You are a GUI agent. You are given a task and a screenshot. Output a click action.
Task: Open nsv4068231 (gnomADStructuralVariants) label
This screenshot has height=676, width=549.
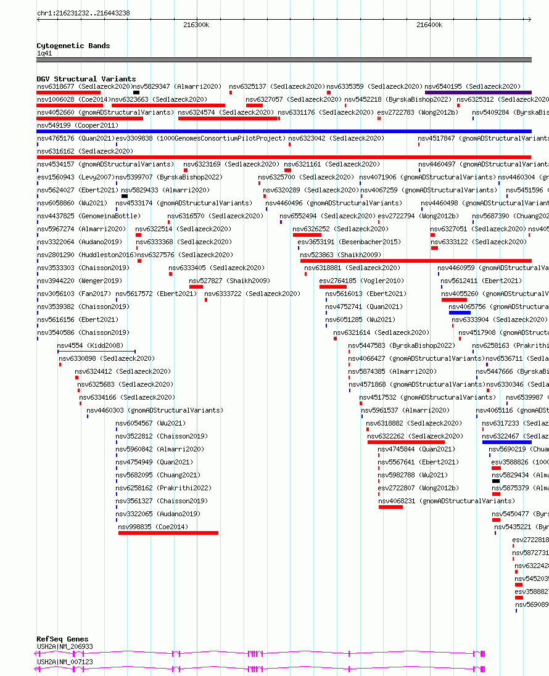[x=447, y=501]
